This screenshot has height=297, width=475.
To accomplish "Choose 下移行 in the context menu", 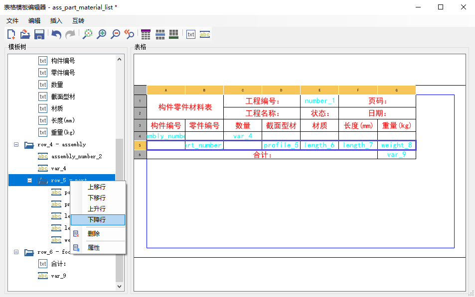I will coord(98,198).
